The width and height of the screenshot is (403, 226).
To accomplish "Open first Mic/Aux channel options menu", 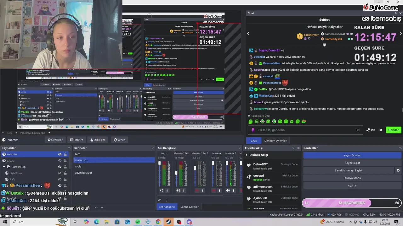I will click(219, 190).
